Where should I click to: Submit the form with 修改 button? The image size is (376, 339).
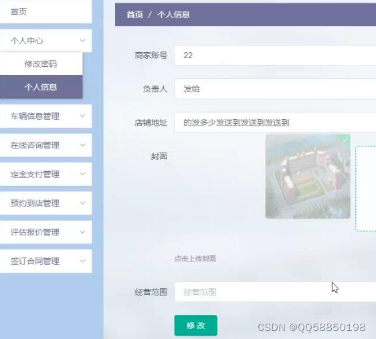[195, 326]
